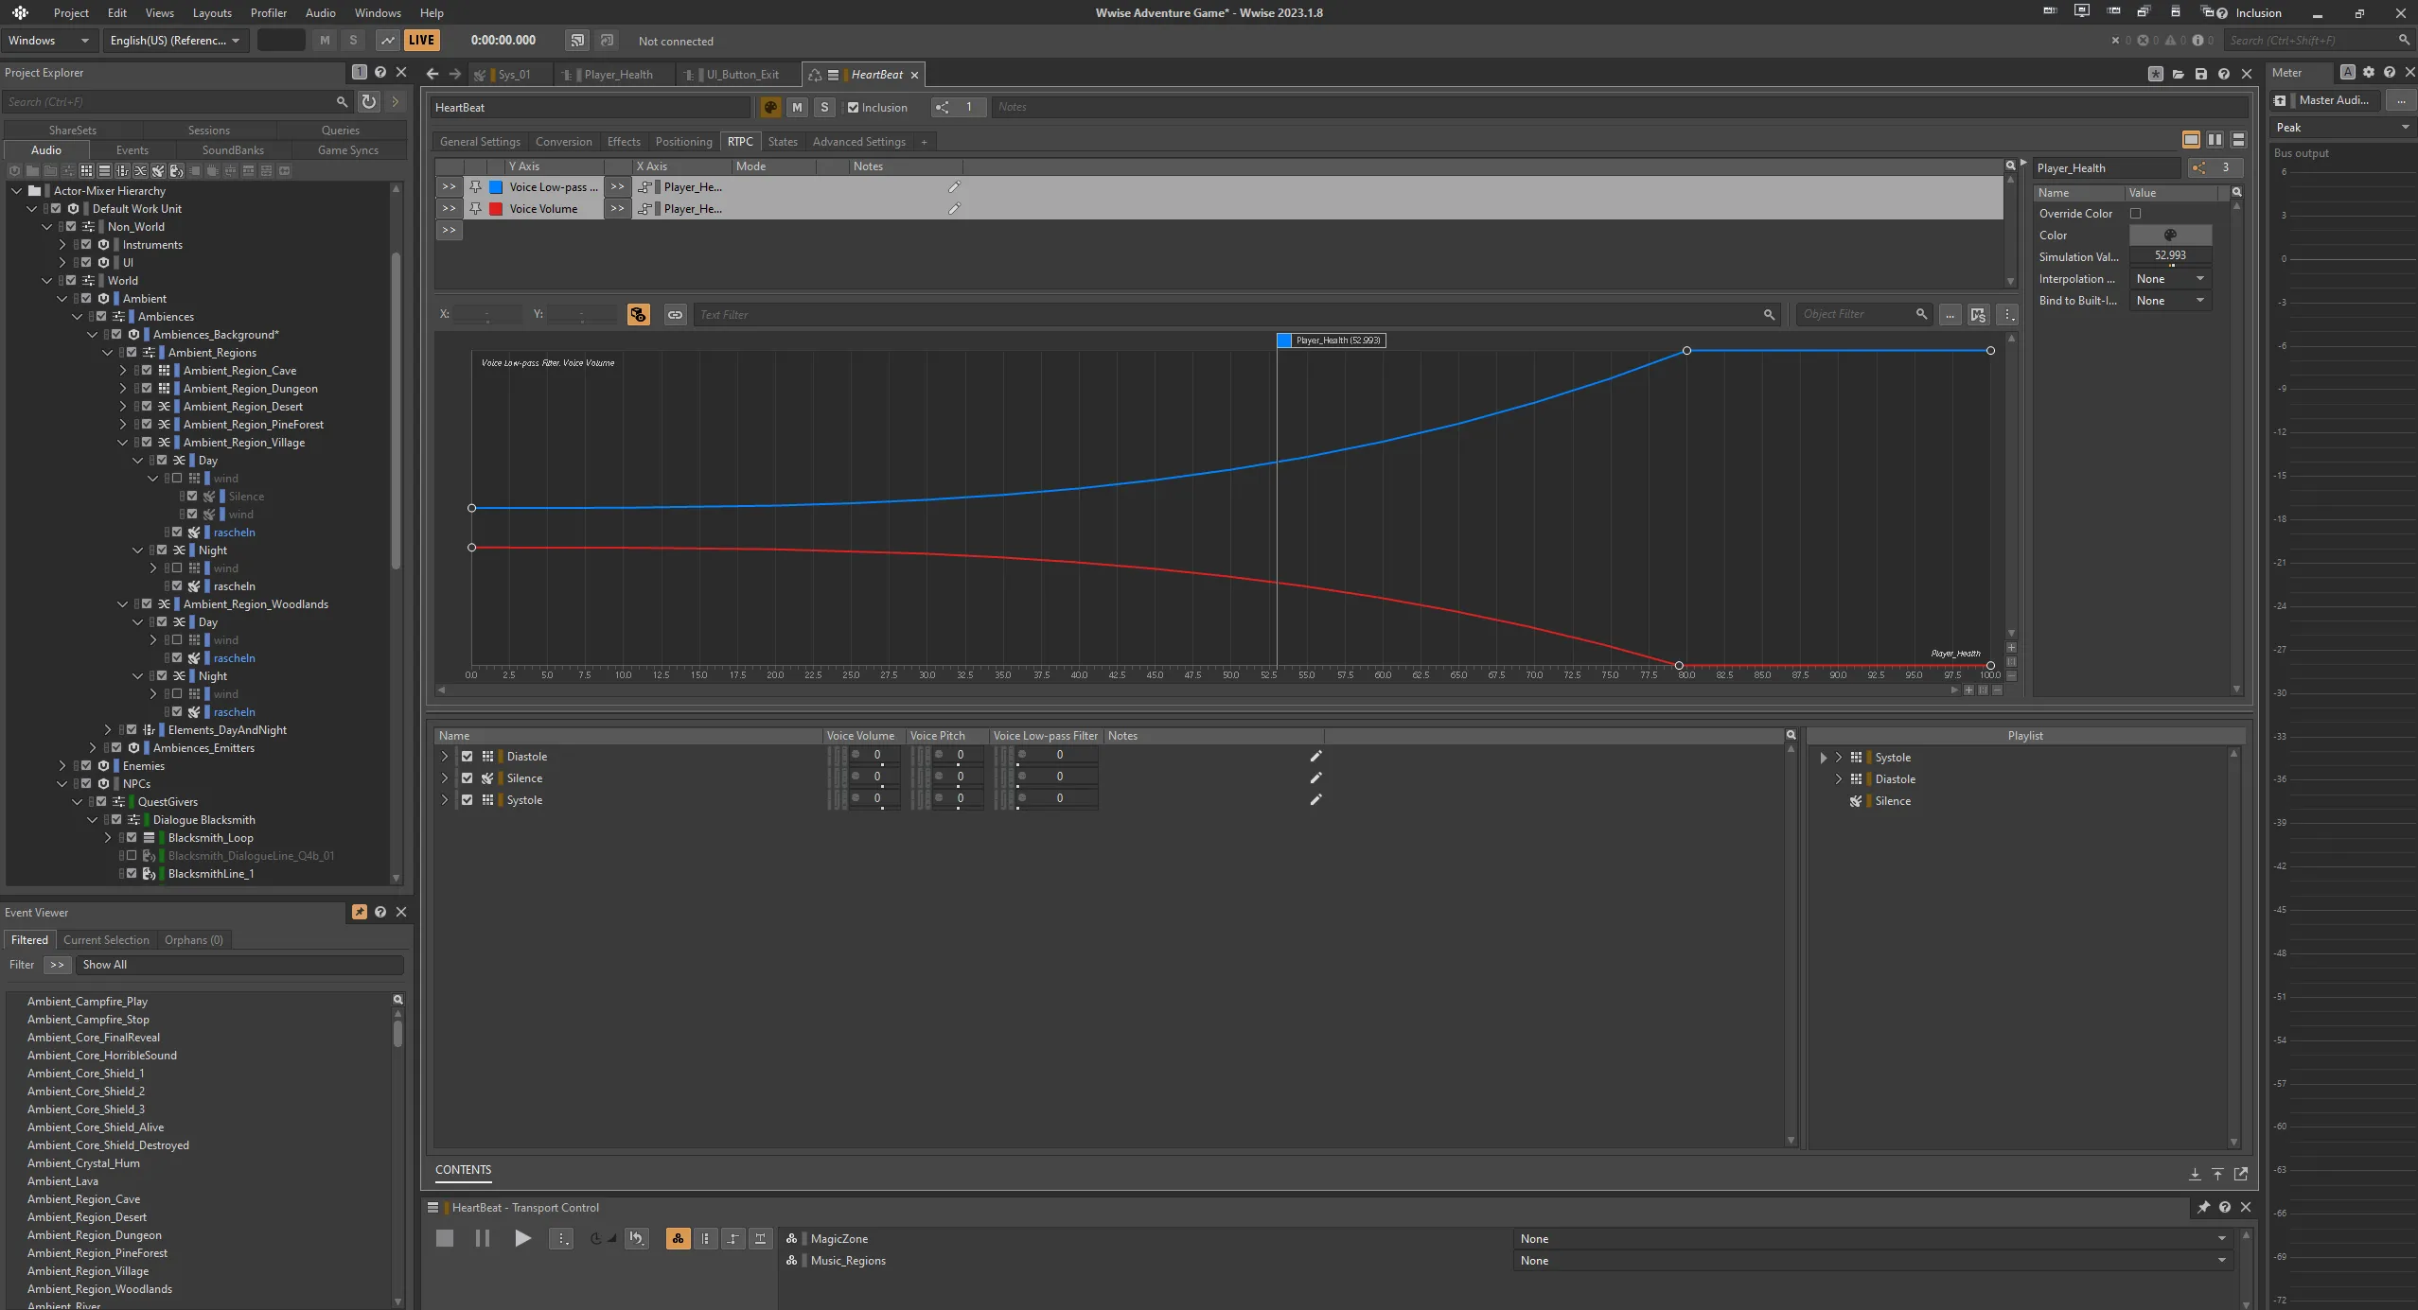Uncheck Override Color in Player_Health properties
This screenshot has height=1310, width=2418.
pyautogui.click(x=2137, y=213)
